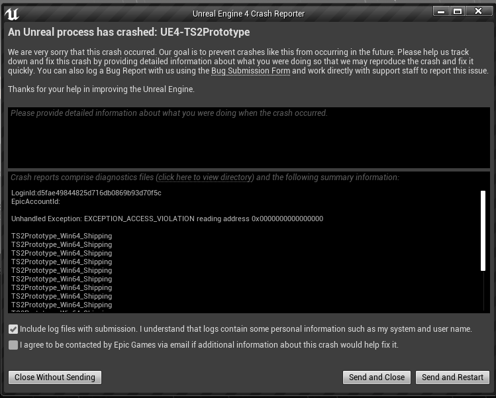The image size is (496, 398).
Task: Click the 'click here to view directory' link
Action: [x=205, y=177]
